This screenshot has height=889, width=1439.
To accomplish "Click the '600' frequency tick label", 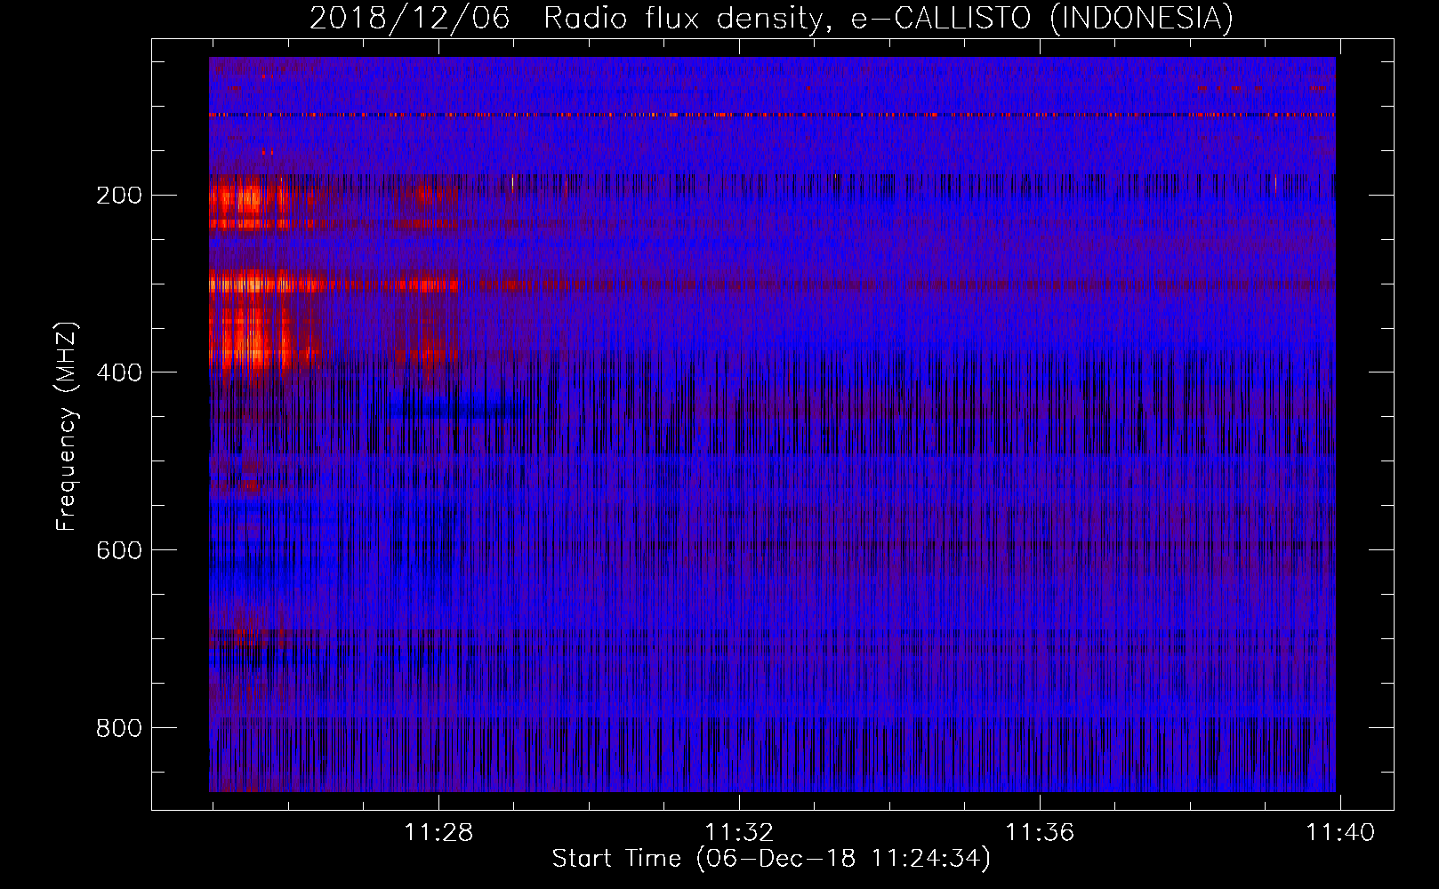I will [119, 550].
